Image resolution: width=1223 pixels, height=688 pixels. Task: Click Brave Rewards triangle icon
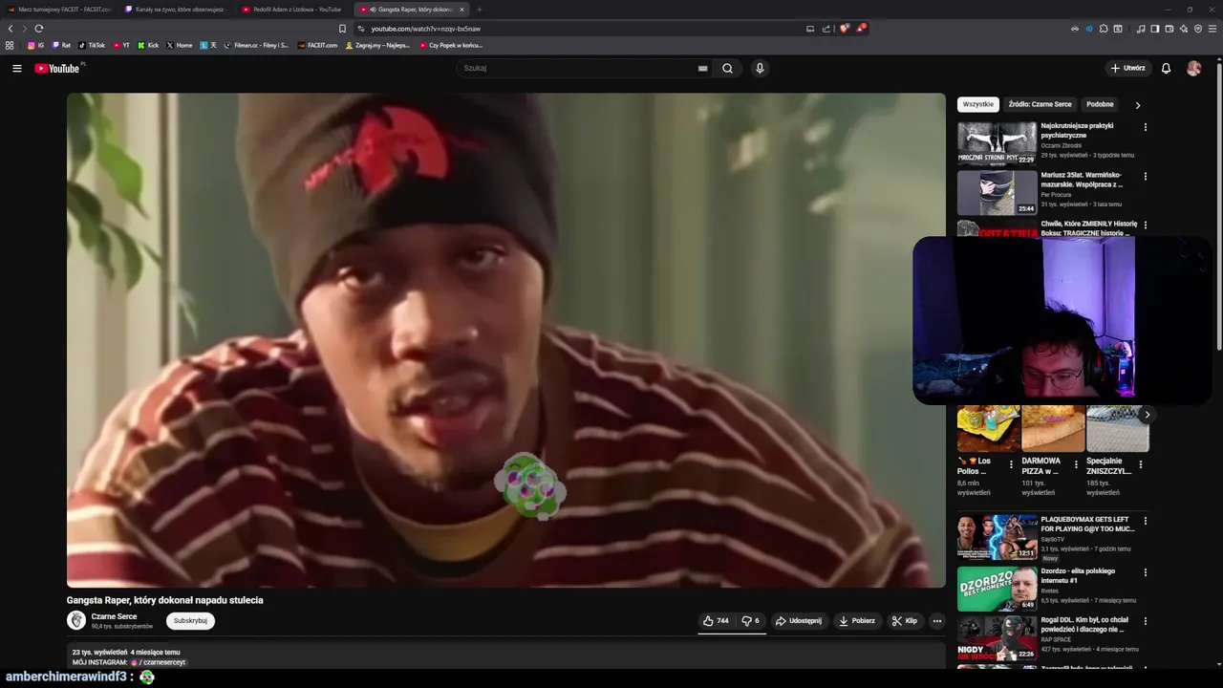click(860, 29)
